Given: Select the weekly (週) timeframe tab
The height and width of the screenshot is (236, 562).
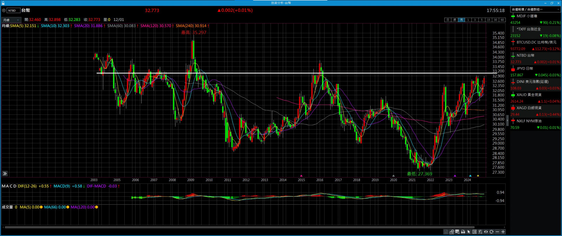Looking at the screenshot, I should coord(455,20).
